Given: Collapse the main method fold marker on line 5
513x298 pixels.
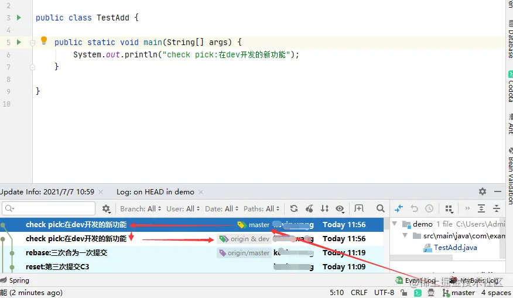Looking at the screenshot, I should pyautogui.click(x=32, y=43).
